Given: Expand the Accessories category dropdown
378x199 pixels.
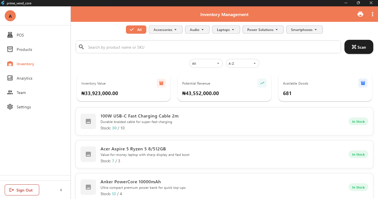Looking at the screenshot, I should pos(165,30).
